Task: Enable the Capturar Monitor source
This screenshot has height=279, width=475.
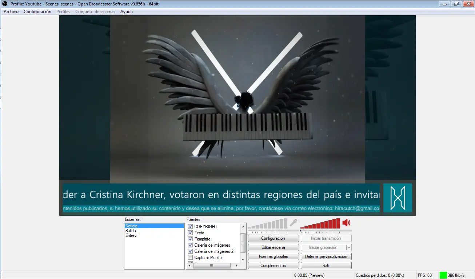Action: (x=190, y=258)
